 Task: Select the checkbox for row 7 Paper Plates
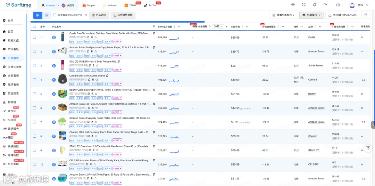(x=34, y=122)
